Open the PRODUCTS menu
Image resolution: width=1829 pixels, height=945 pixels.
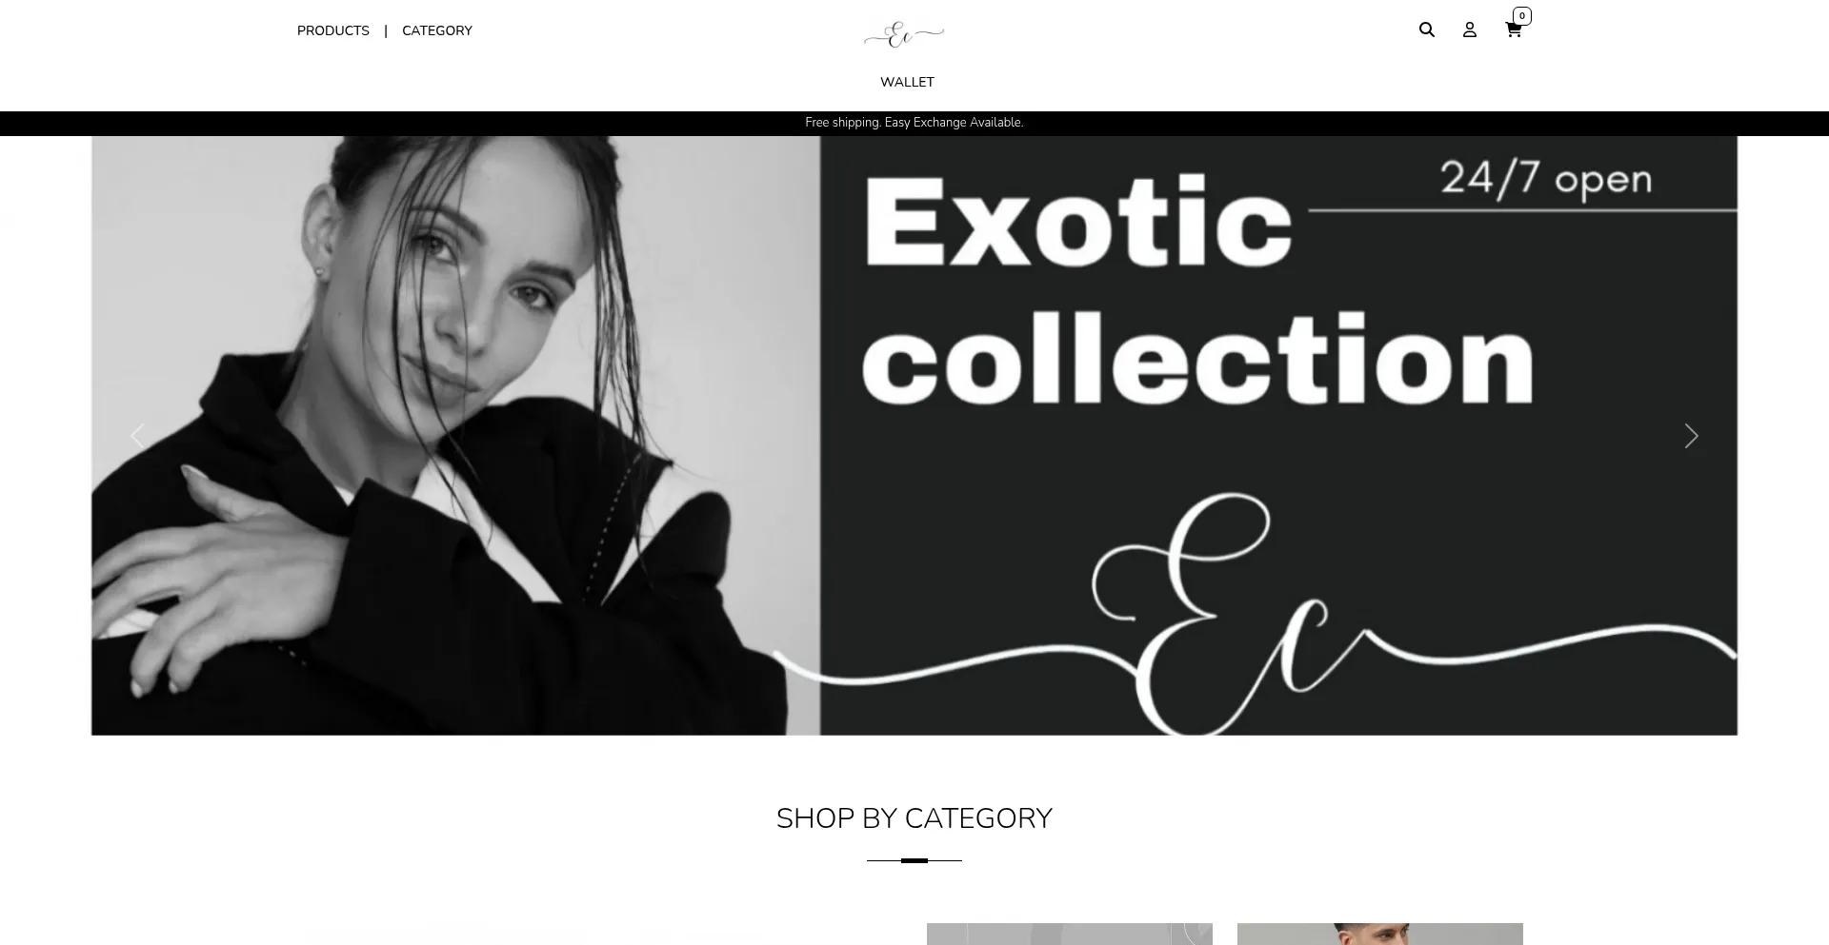332,30
